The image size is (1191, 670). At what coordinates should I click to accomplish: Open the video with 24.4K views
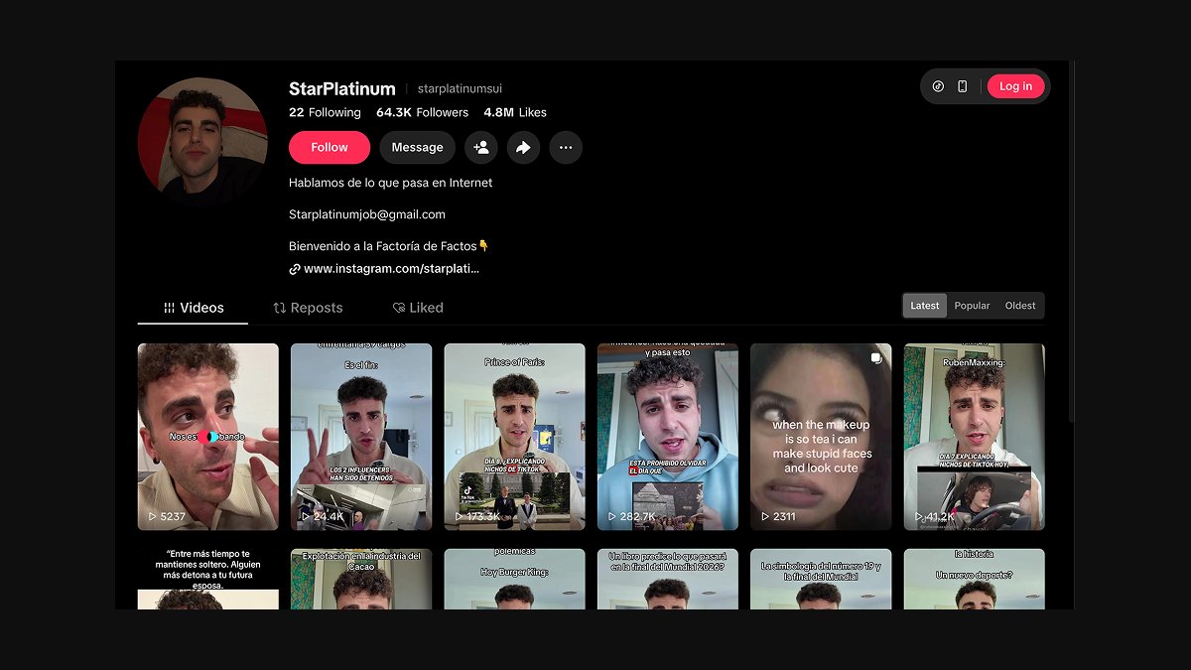click(361, 437)
